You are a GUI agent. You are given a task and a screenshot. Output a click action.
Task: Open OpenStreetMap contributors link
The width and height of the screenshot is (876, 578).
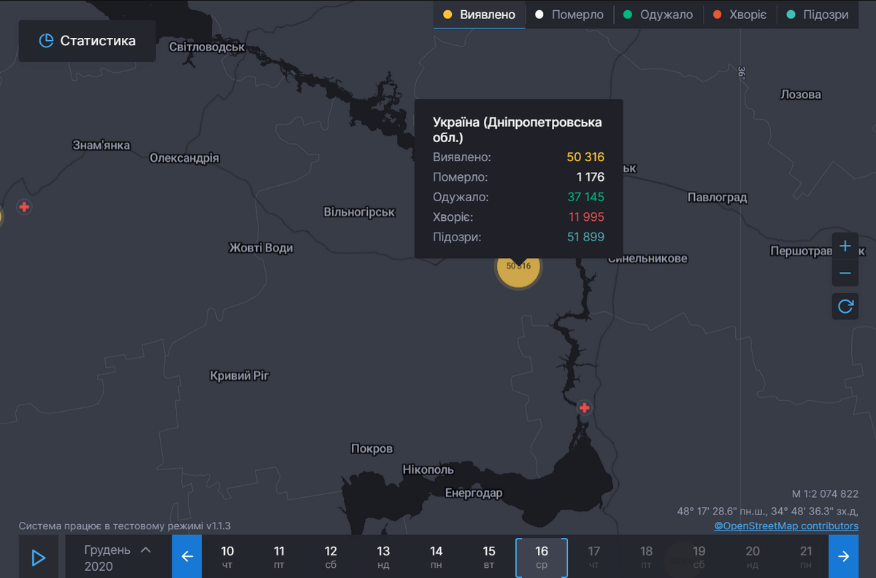tap(786, 526)
